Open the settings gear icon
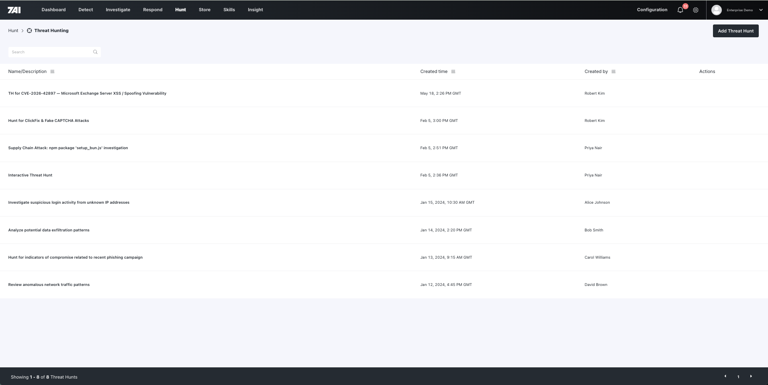The image size is (768, 385). tap(696, 10)
